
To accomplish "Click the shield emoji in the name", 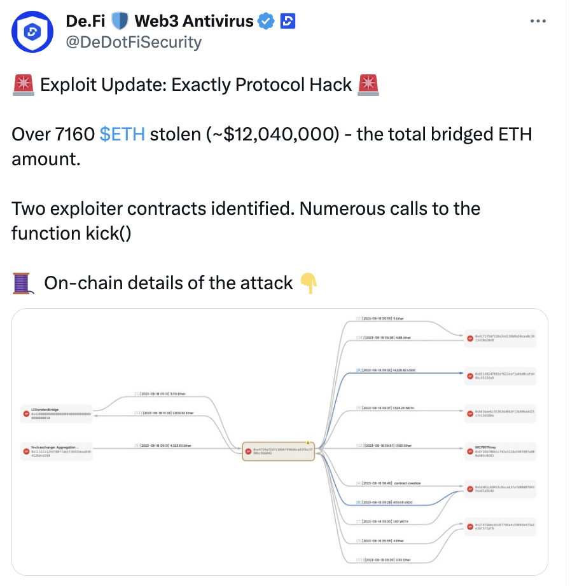I will (x=120, y=22).
